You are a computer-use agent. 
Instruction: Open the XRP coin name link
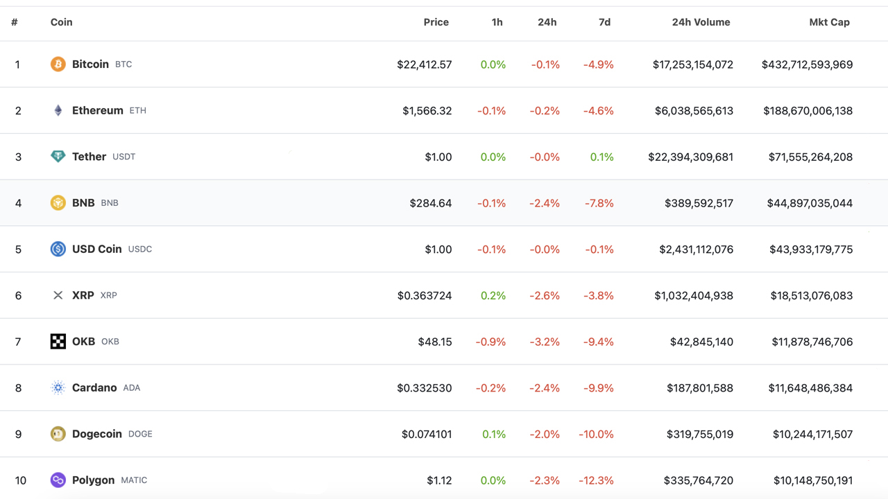tap(83, 295)
